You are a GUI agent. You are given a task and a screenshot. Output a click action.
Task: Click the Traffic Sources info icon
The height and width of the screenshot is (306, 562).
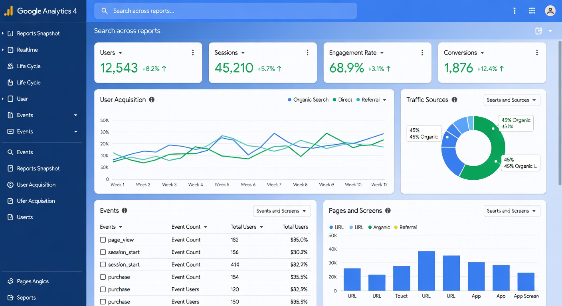click(x=454, y=100)
